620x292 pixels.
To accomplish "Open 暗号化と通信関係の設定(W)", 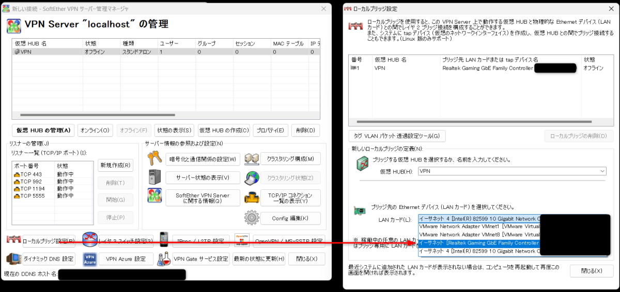I will (203, 158).
